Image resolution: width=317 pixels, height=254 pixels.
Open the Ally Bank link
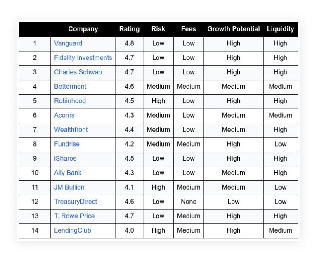[68, 173]
